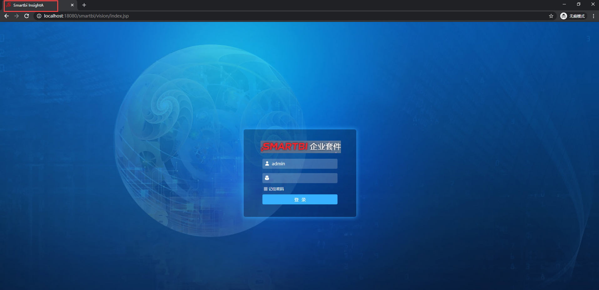Close the browser window
Screen dimensions: 599x290
click(593, 4)
